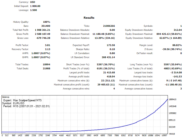Click Average loss trade value -141.53
Screen dimensions: 184x138
click(177, 76)
